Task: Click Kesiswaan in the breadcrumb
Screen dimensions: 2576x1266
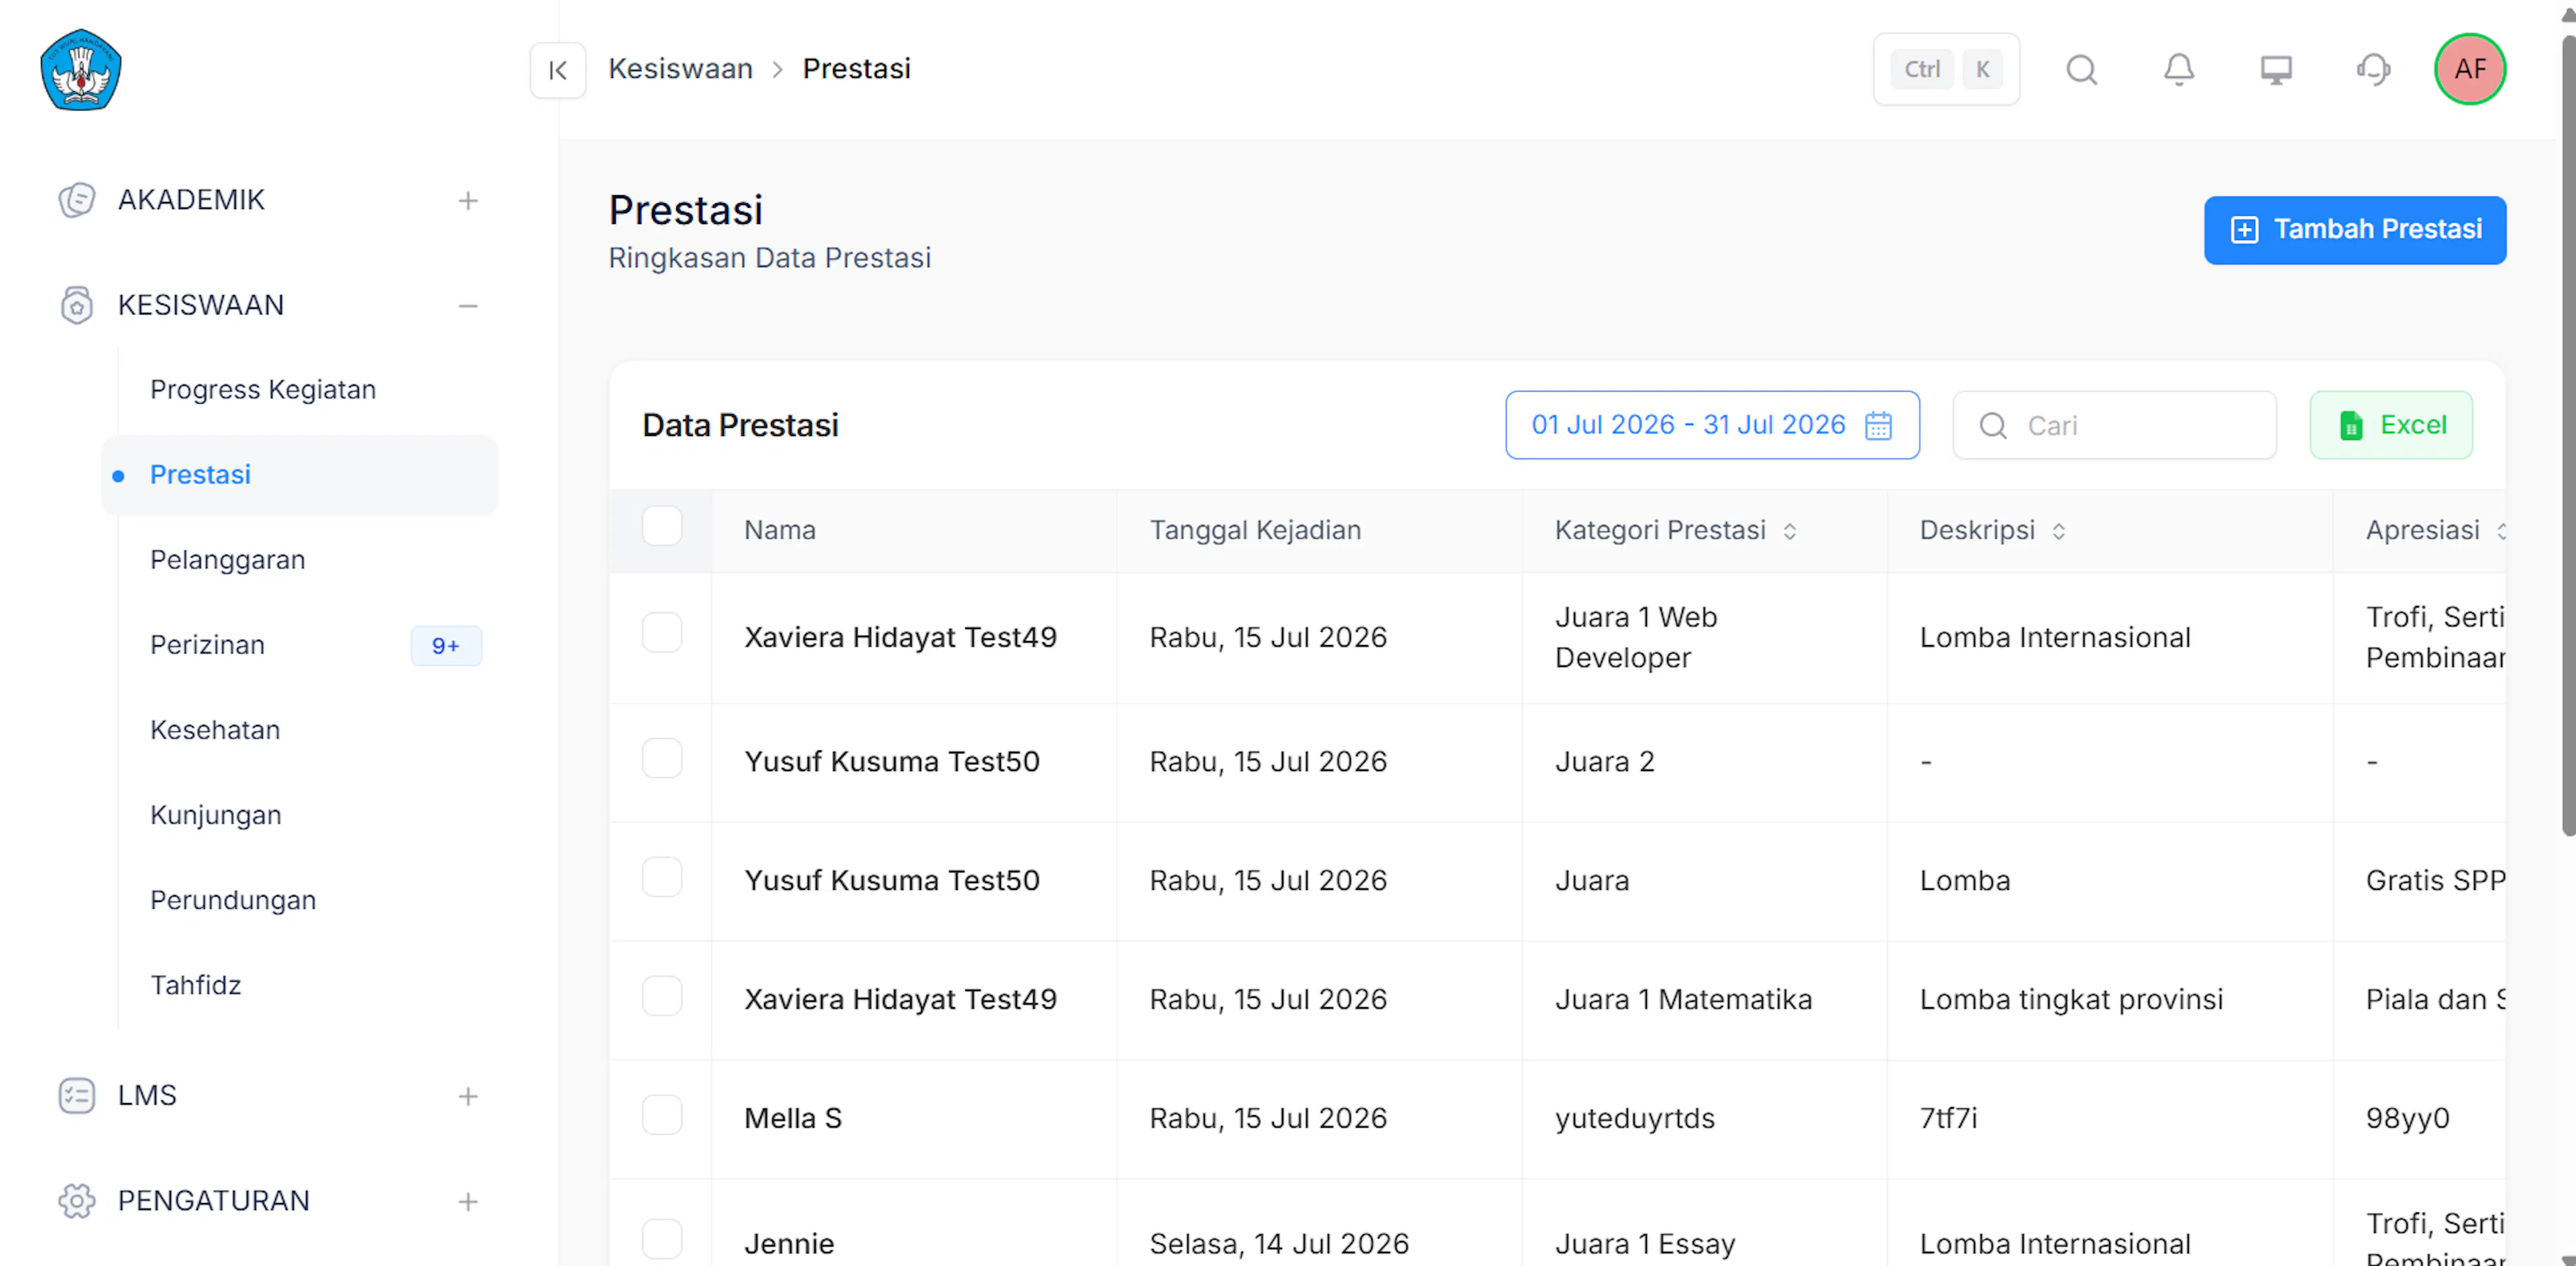Action: pyautogui.click(x=680, y=69)
